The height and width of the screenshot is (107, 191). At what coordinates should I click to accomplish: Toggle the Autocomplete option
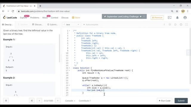[91, 24]
